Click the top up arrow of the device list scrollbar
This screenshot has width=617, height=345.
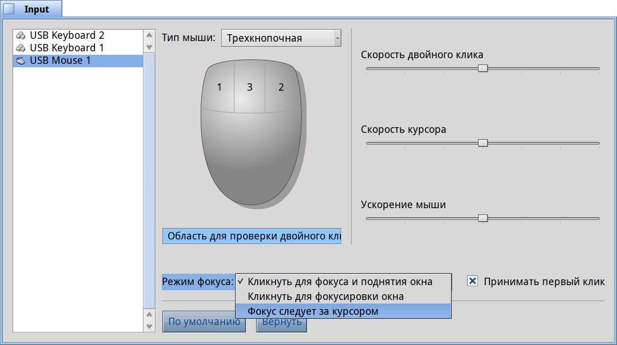tap(149, 35)
